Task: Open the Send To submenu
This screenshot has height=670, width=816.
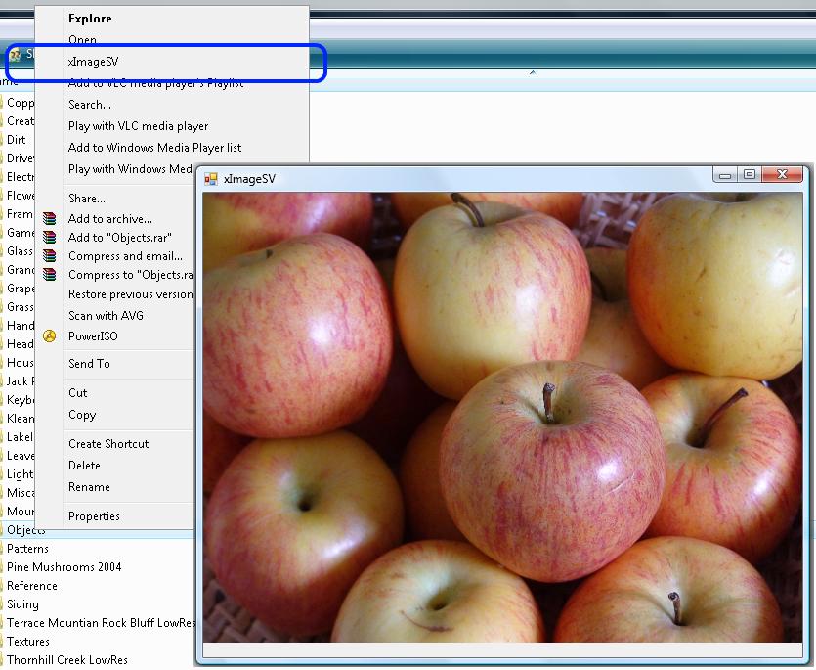Action: pyautogui.click(x=89, y=364)
